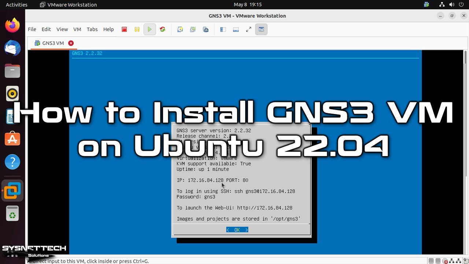Open Ubuntu Software from the dock
Viewport: 469px width, 264px height.
coord(12,139)
